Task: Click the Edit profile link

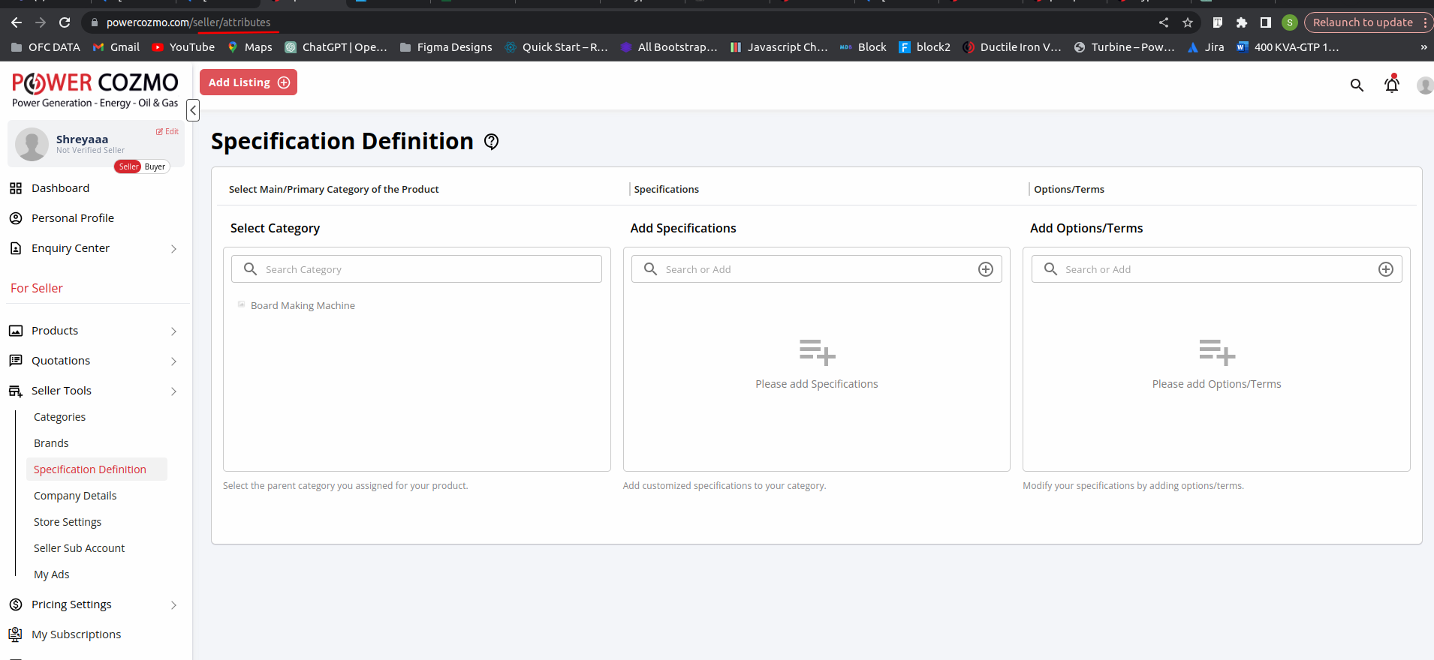Action: [x=167, y=131]
